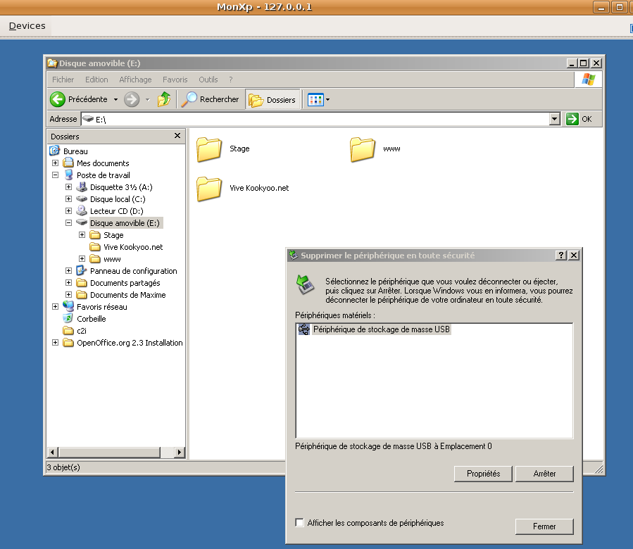Select Panneau de configuration icon
Image resolution: width=633 pixels, height=549 pixels.
click(x=82, y=271)
